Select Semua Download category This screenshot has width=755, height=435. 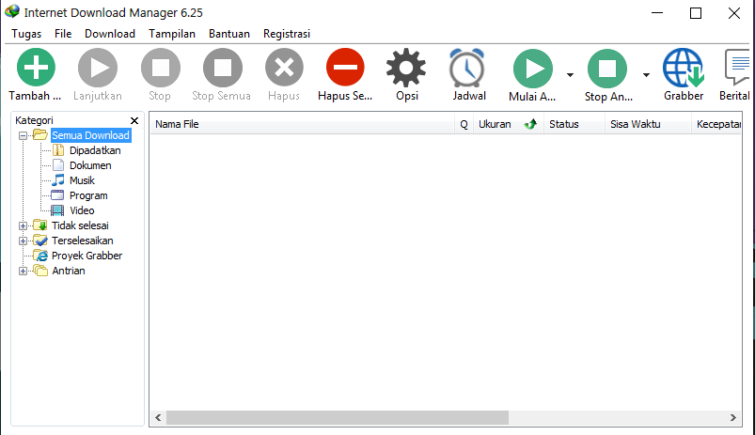[90, 135]
